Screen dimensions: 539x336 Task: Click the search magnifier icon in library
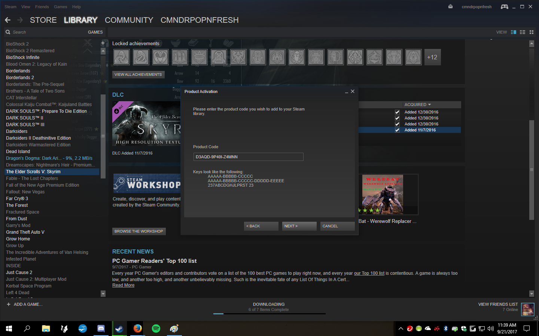click(x=8, y=32)
